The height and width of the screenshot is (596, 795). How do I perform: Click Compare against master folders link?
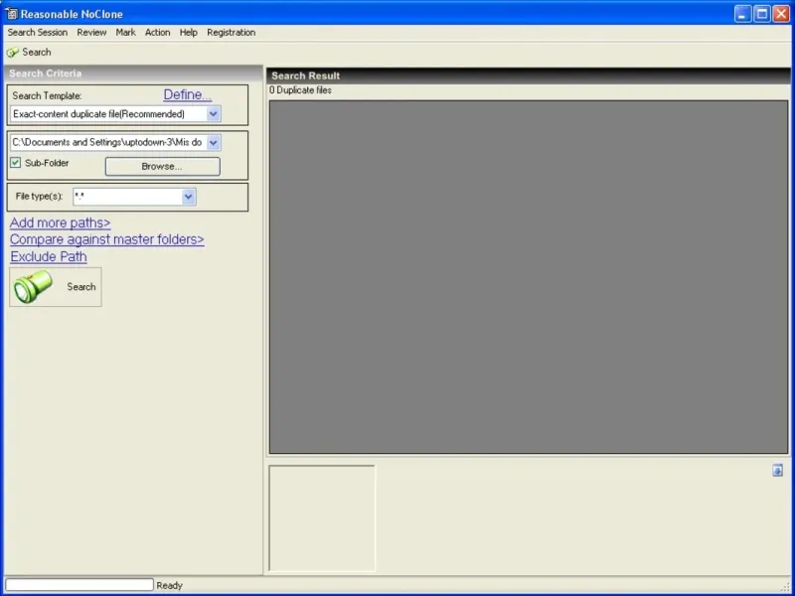coord(107,239)
